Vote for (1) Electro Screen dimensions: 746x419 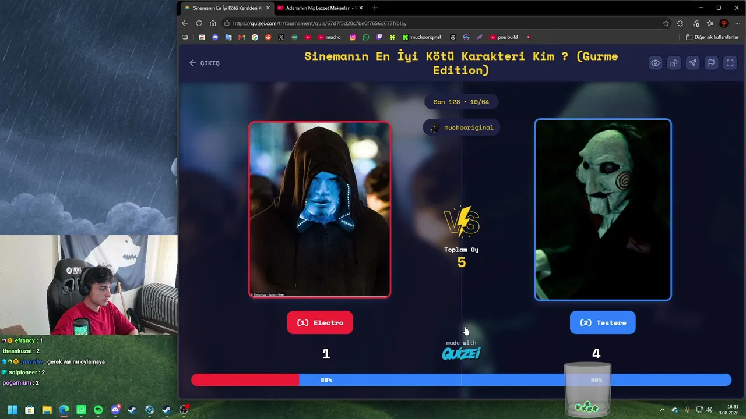(320, 322)
